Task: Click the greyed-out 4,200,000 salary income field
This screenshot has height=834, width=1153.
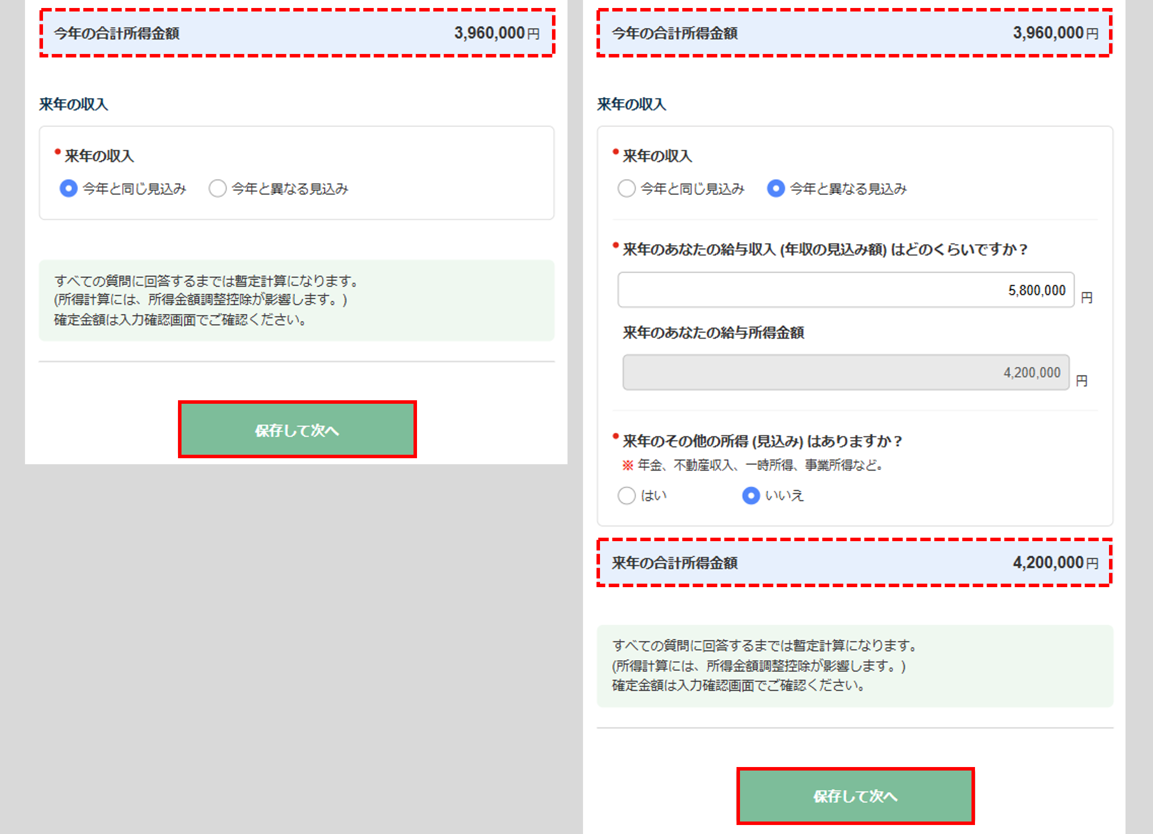Action: click(x=845, y=373)
